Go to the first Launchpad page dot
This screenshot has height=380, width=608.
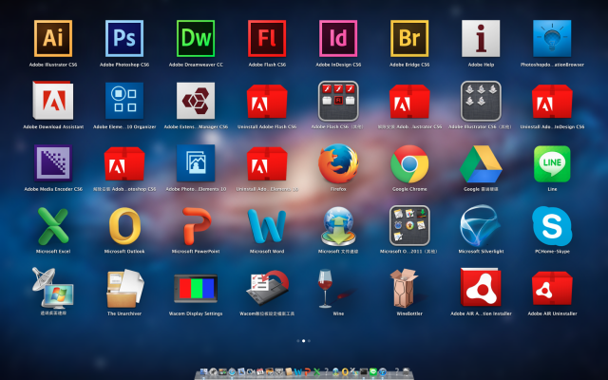pyautogui.click(x=297, y=341)
